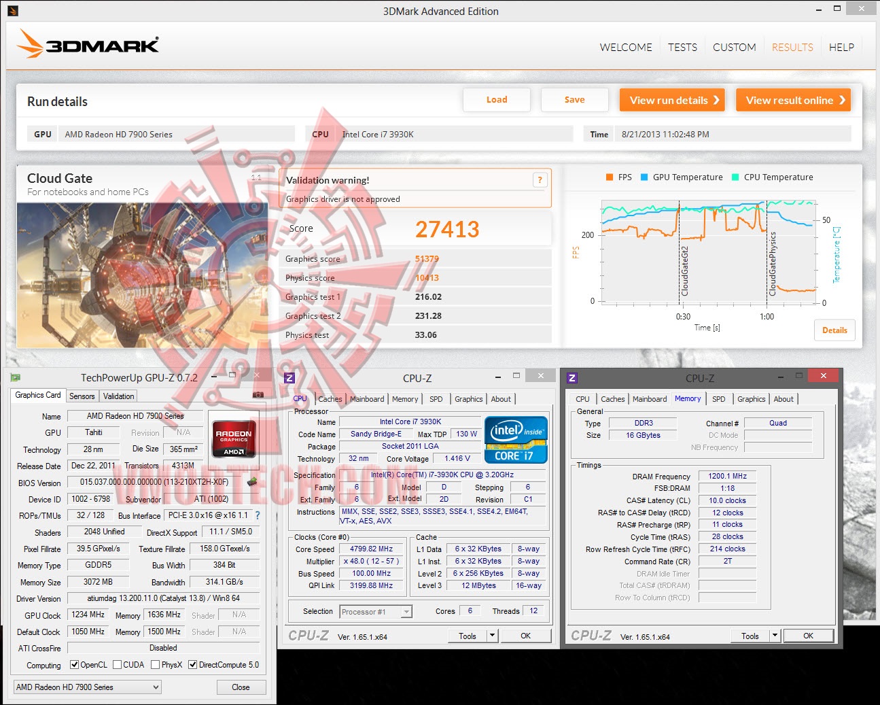Viewport: 880px width, 705px height.
Task: Click the blue GPU Temperature legend swatch
Action: [x=644, y=177]
